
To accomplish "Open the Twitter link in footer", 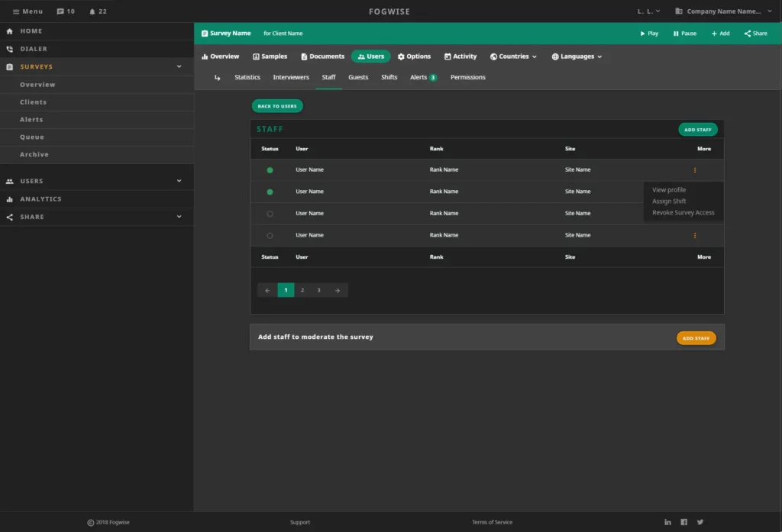I will [700, 522].
